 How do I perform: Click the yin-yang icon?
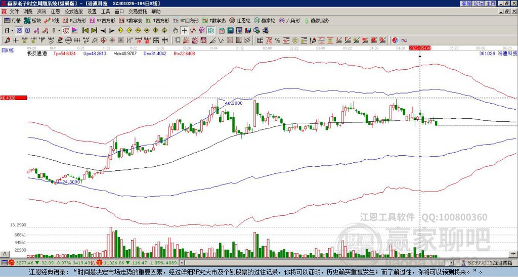[x=395, y=40]
